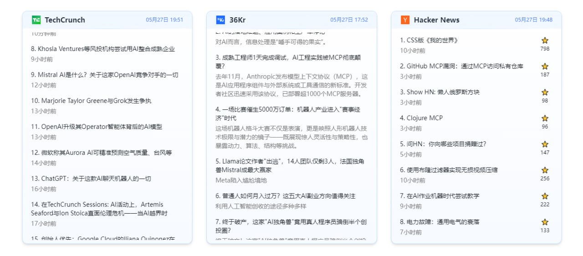
Task: Open Show HN: 懒人俄罗斯方块 story
Action: [440, 92]
